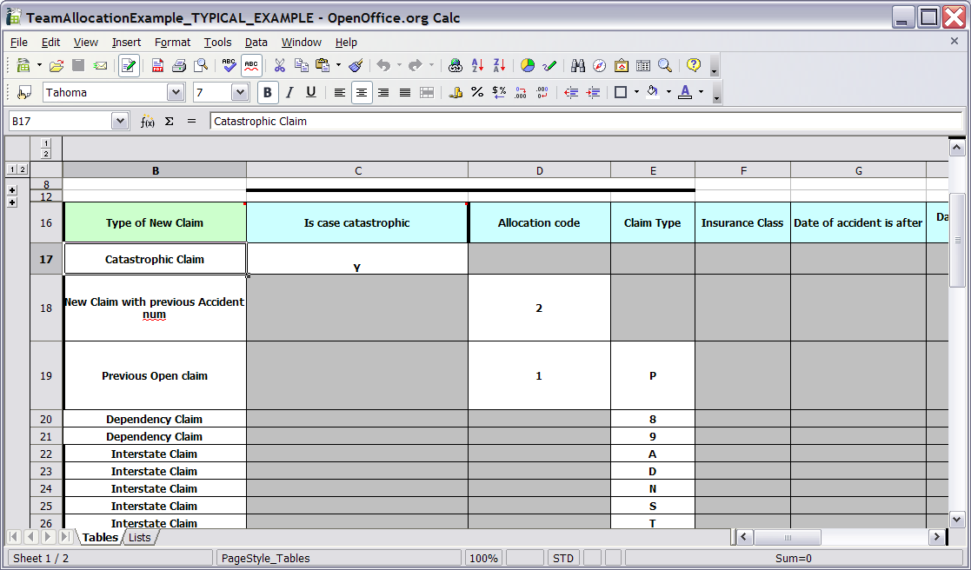Apply percent number format
The height and width of the screenshot is (570, 971).
click(477, 92)
